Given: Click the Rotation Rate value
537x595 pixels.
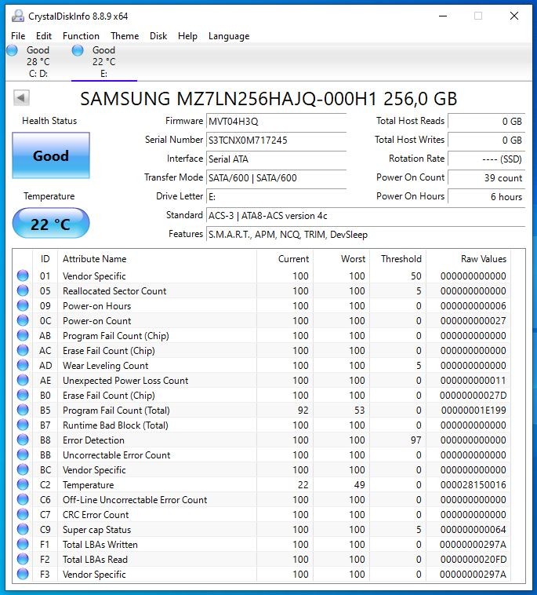Looking at the screenshot, I should click(487, 159).
